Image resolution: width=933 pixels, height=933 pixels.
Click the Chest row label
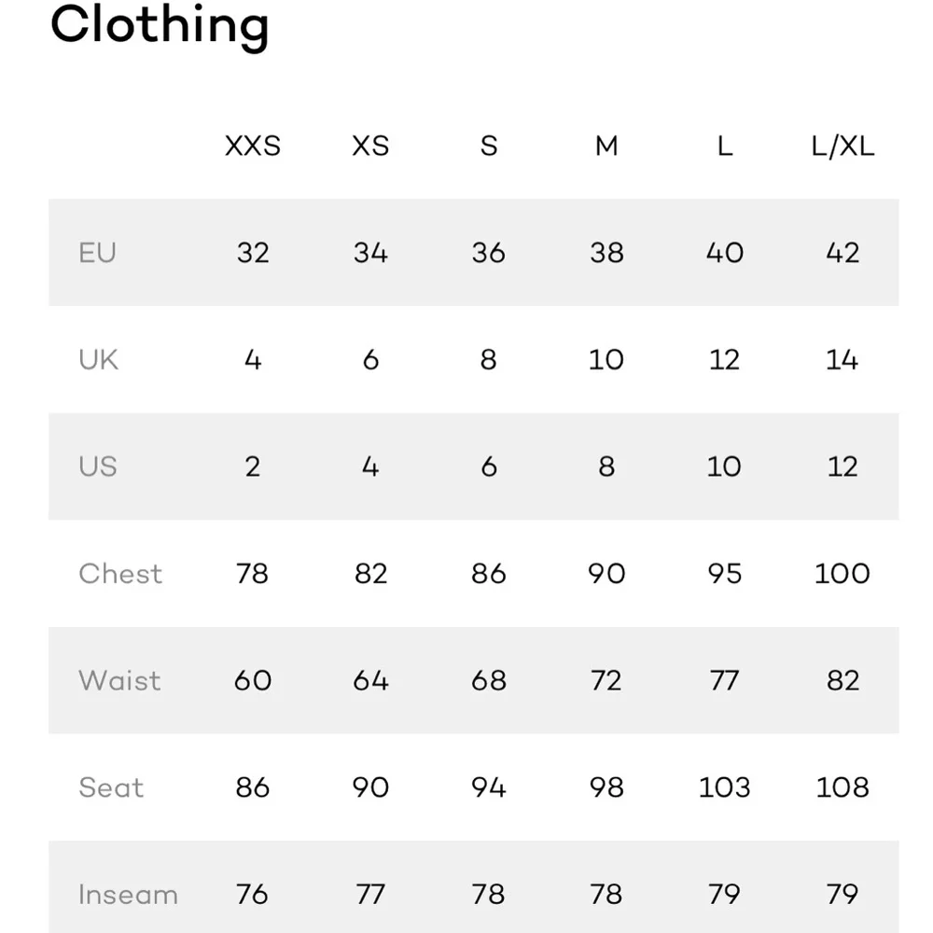point(120,574)
